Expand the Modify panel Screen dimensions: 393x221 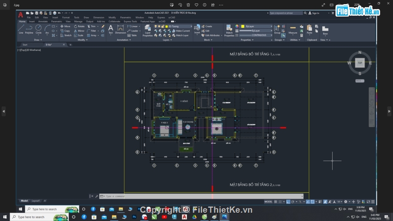(x=82, y=40)
